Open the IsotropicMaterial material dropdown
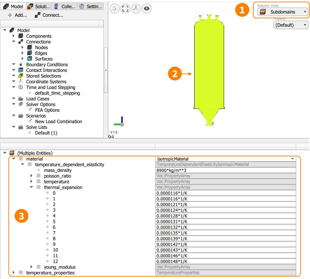 pyautogui.click(x=225, y=159)
